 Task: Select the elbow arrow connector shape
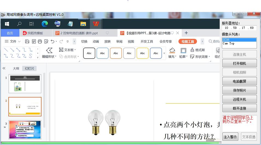pyautogui.click(x=30, y=50)
